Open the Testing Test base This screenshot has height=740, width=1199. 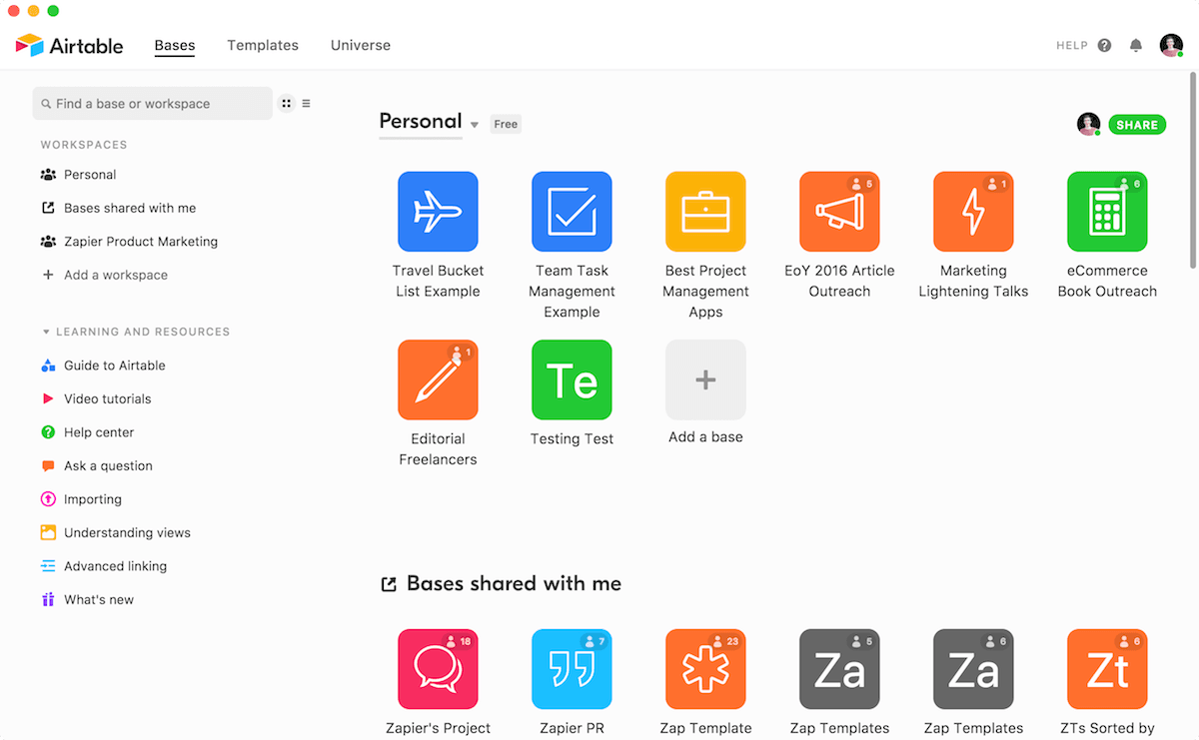[572, 379]
